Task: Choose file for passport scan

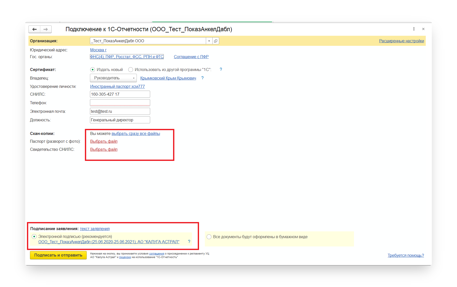Action: click(x=104, y=141)
